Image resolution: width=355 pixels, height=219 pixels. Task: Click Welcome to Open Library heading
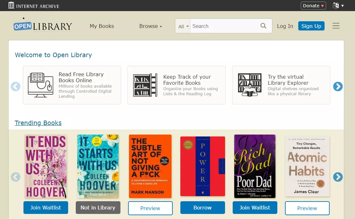[x=54, y=55]
